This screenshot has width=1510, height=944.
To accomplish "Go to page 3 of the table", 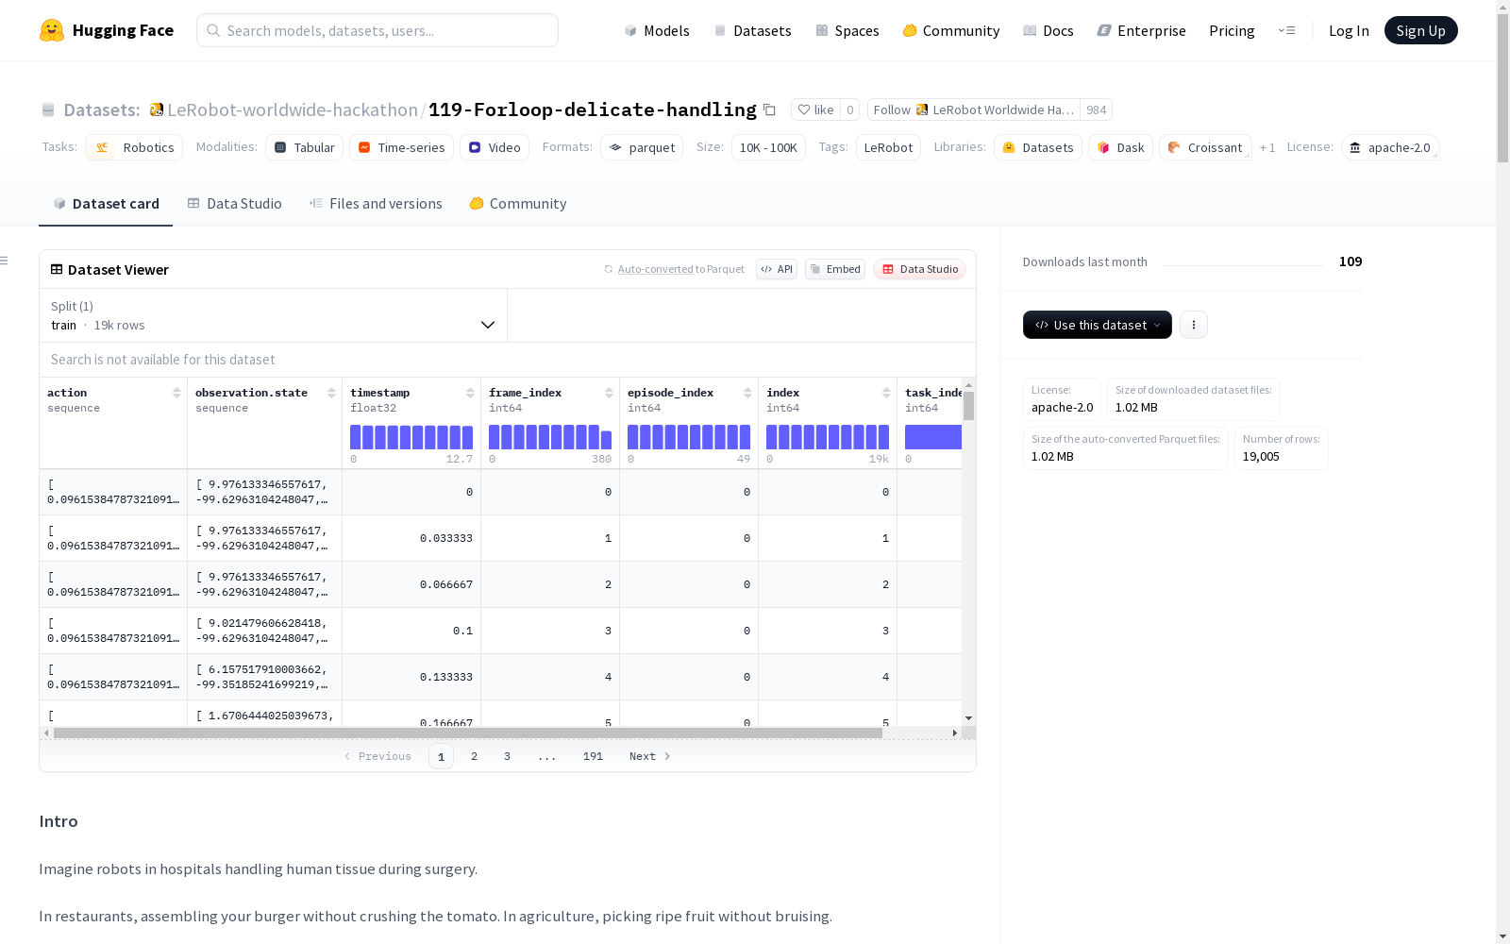I will [x=507, y=756].
